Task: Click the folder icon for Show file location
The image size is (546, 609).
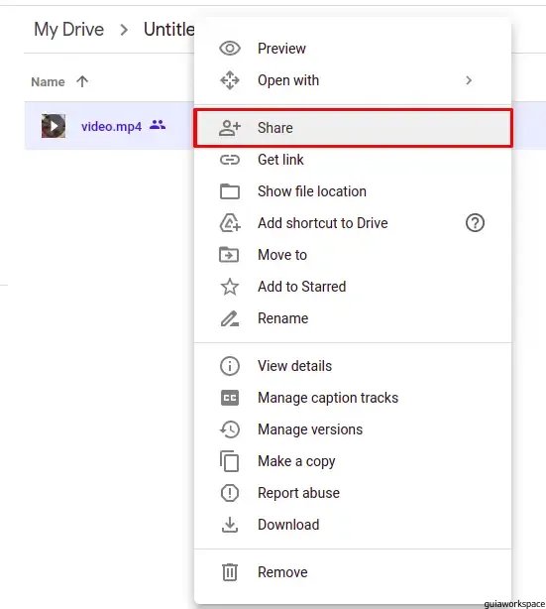Action: tap(230, 191)
